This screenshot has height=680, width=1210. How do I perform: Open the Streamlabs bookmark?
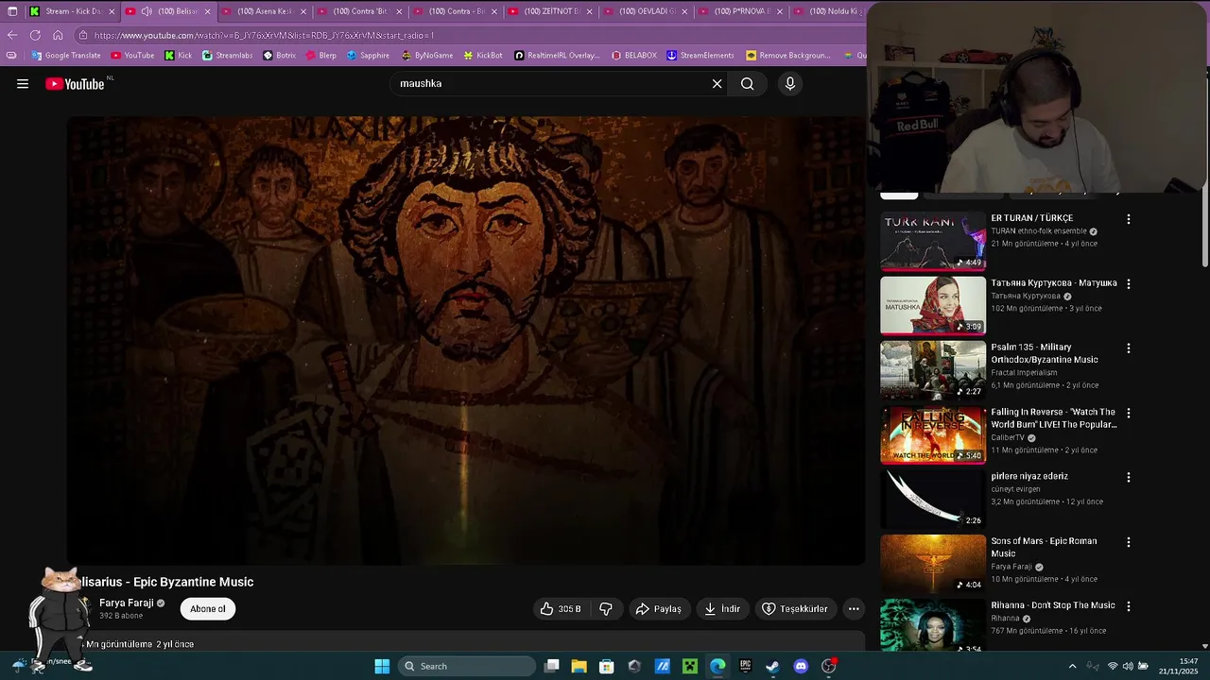tap(227, 55)
